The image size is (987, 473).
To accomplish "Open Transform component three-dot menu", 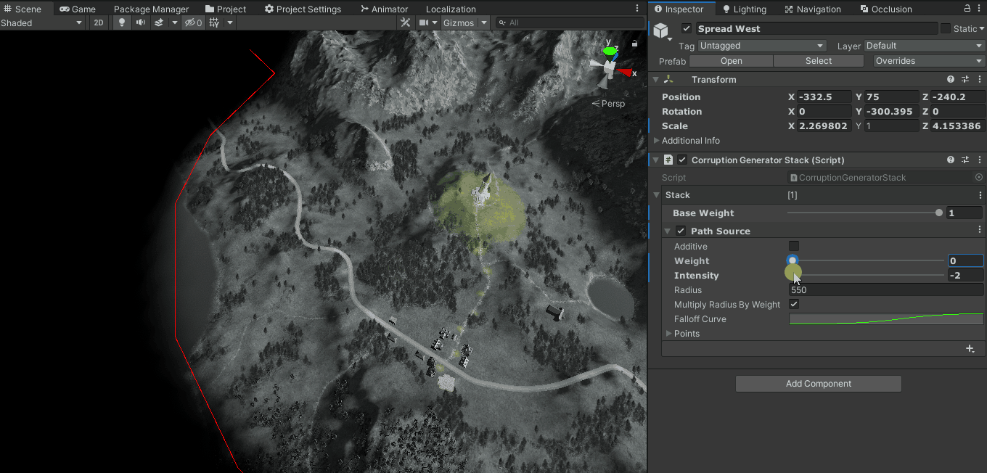I will [979, 80].
